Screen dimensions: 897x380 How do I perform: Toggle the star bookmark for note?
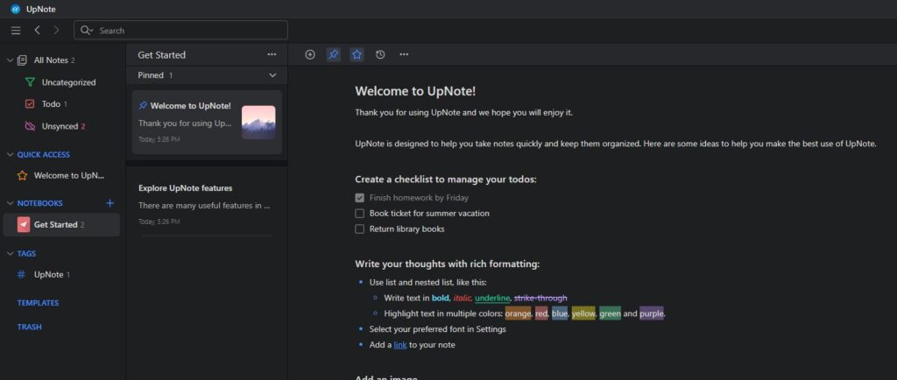[357, 54]
